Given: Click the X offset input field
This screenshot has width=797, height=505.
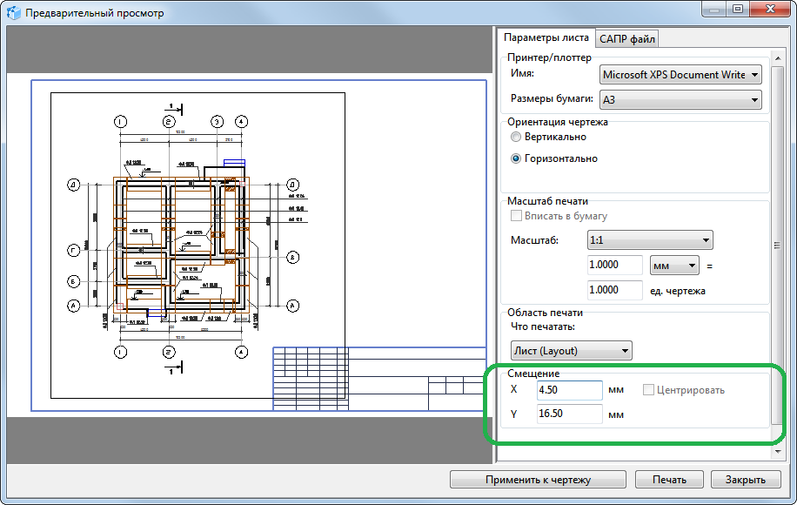Looking at the screenshot, I should [569, 390].
